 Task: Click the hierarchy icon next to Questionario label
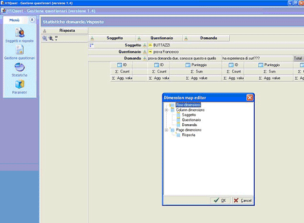pos(145,52)
